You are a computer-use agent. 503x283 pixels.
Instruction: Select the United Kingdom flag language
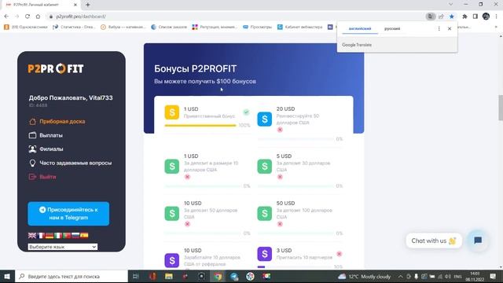(32, 235)
